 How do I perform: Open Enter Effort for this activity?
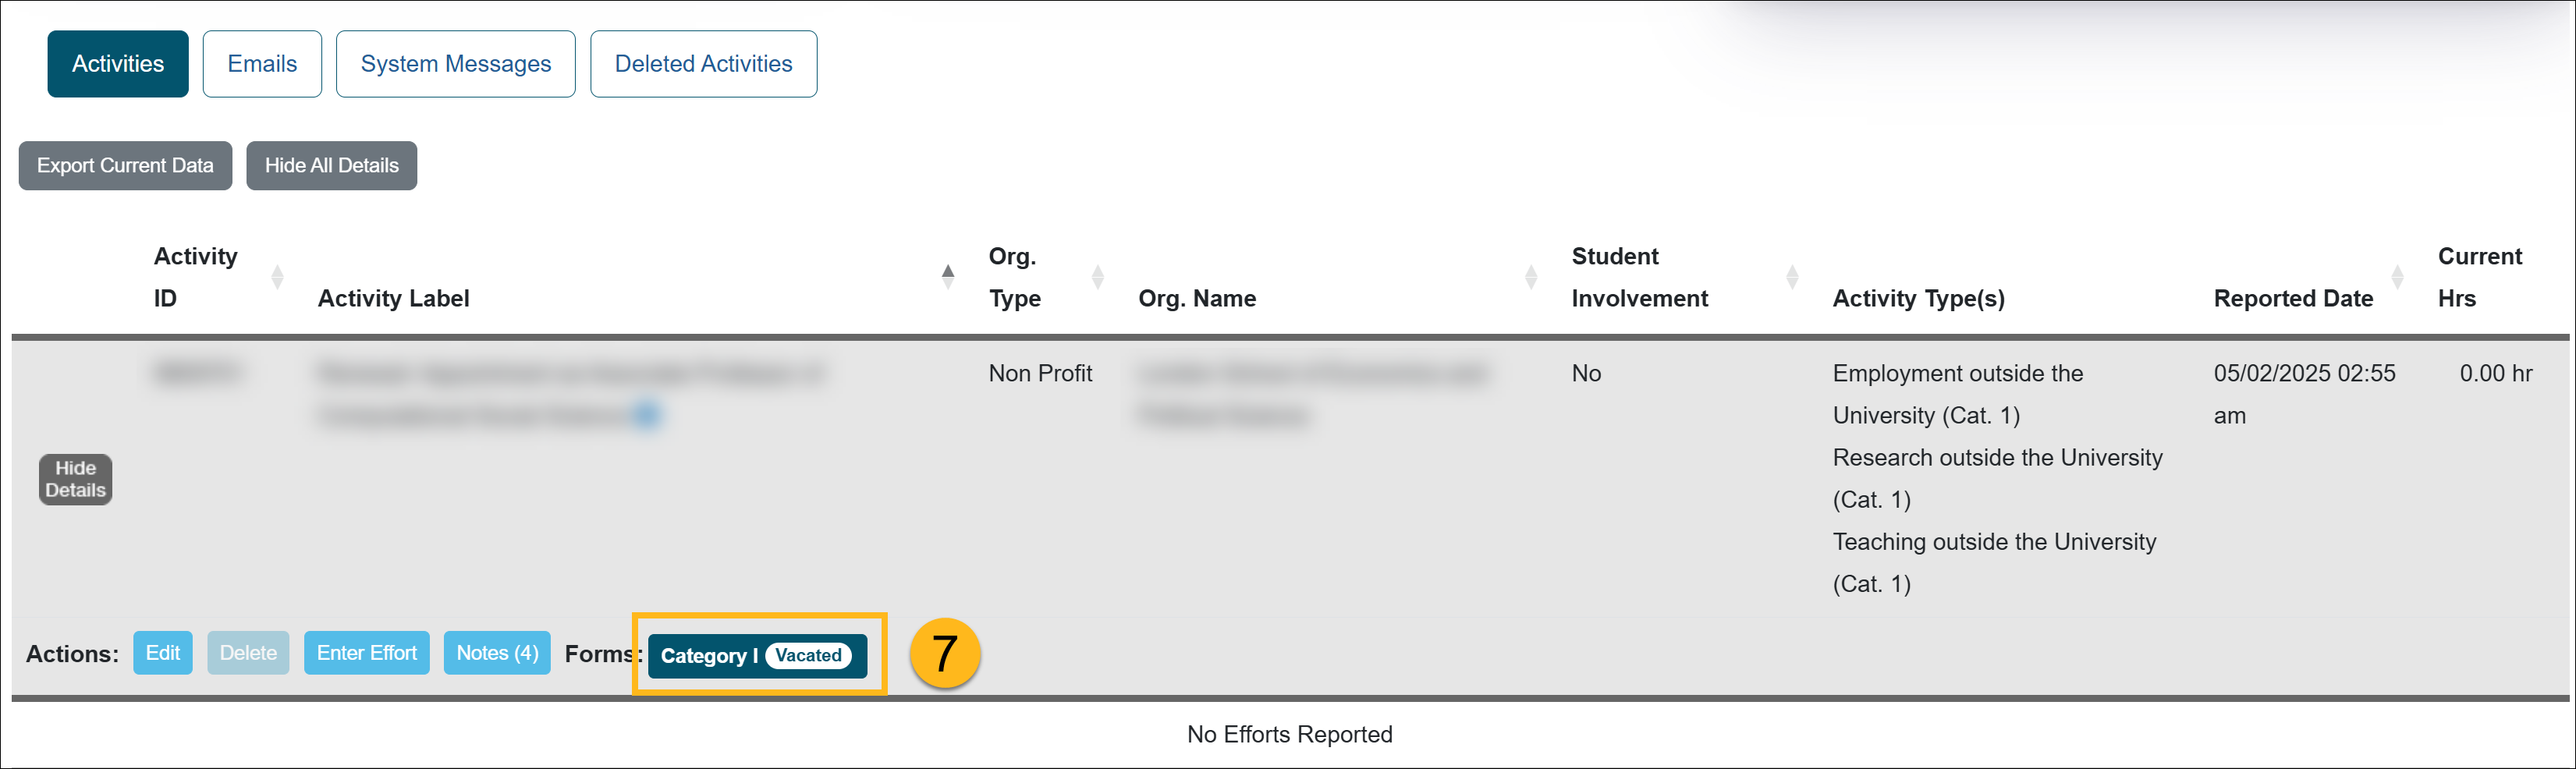(x=366, y=652)
